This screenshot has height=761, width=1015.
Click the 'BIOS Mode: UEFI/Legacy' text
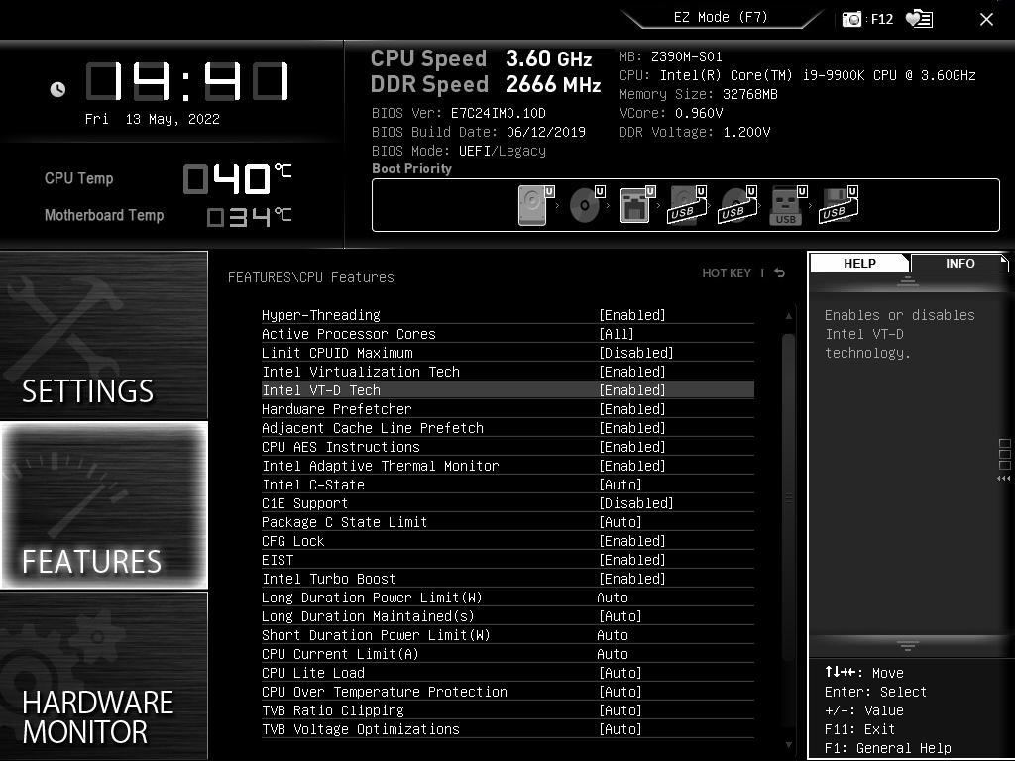point(459,151)
